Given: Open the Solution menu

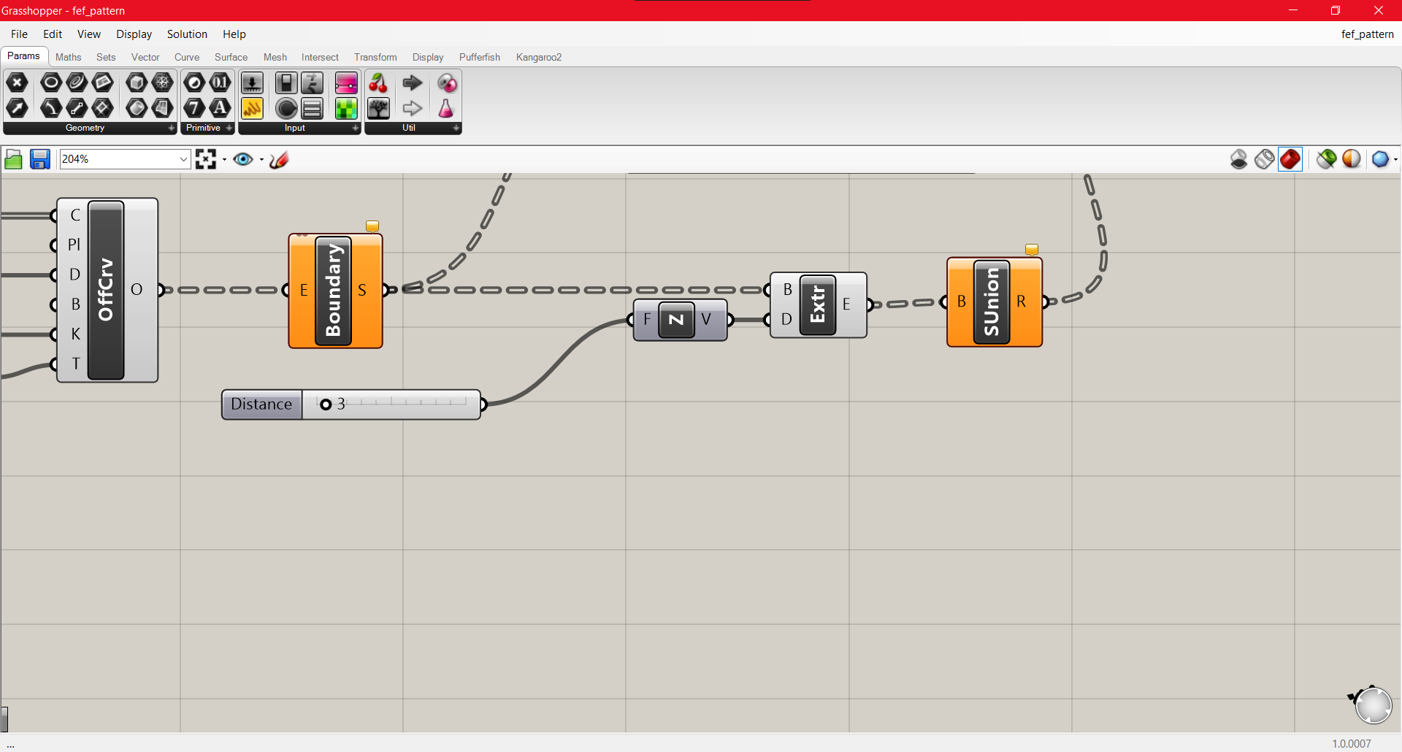Looking at the screenshot, I should click(187, 34).
